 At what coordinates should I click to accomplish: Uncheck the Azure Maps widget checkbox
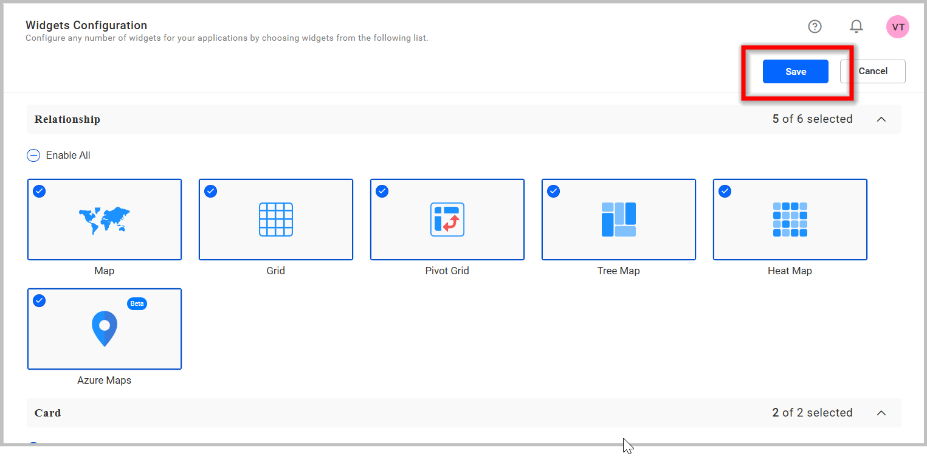click(x=39, y=300)
